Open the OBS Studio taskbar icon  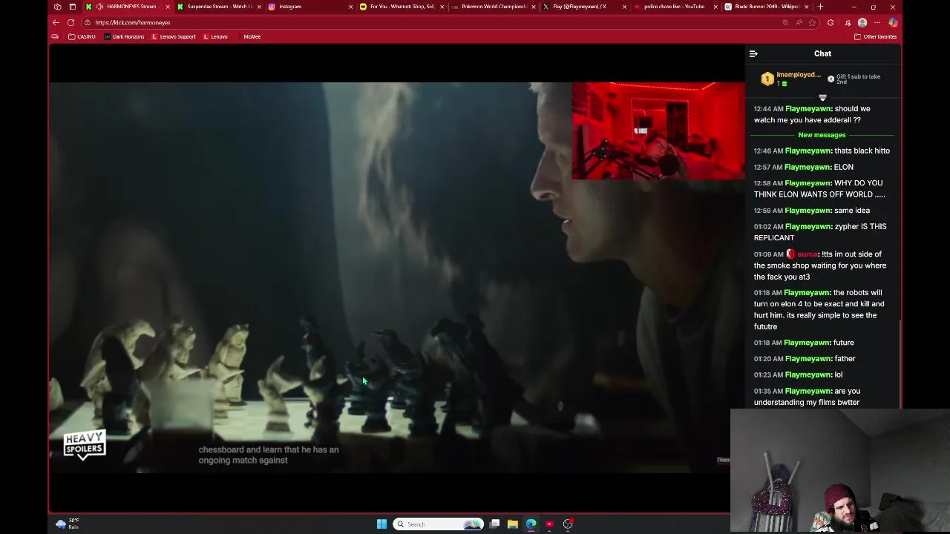568,524
